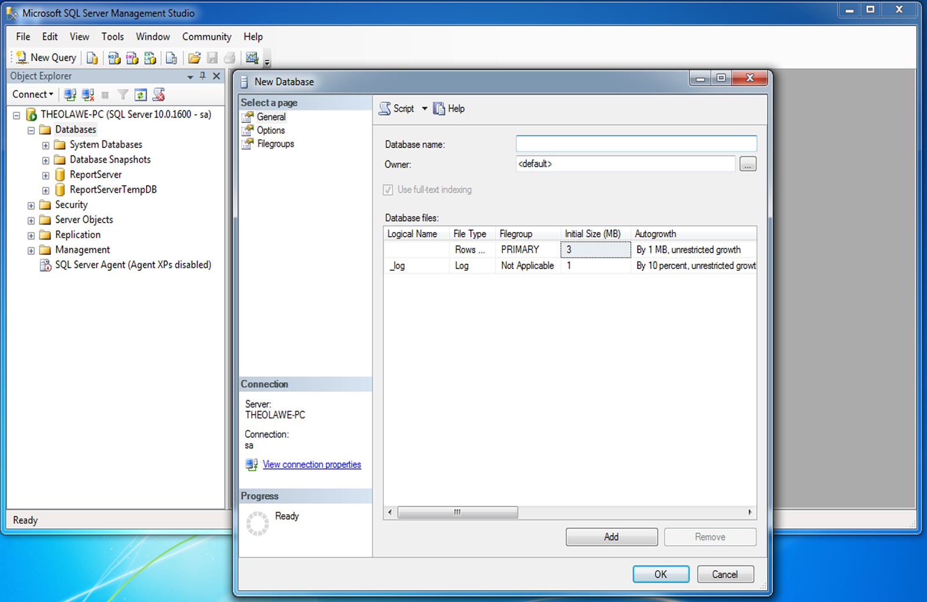Open Object Explorer window position menu

coord(190,76)
